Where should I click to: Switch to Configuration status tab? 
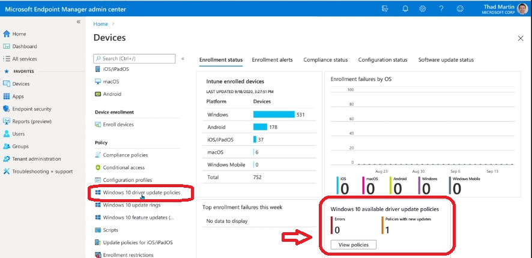point(382,60)
